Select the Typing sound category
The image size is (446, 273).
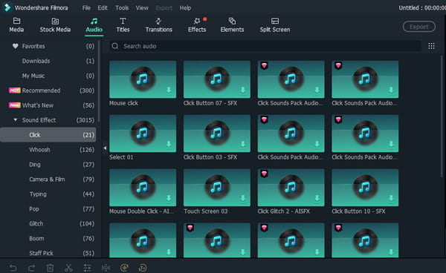[48, 194]
